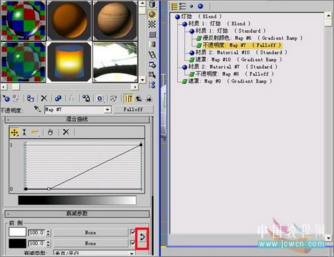Click the Get Material icon
The image size is (334, 257).
click(x=6, y=98)
